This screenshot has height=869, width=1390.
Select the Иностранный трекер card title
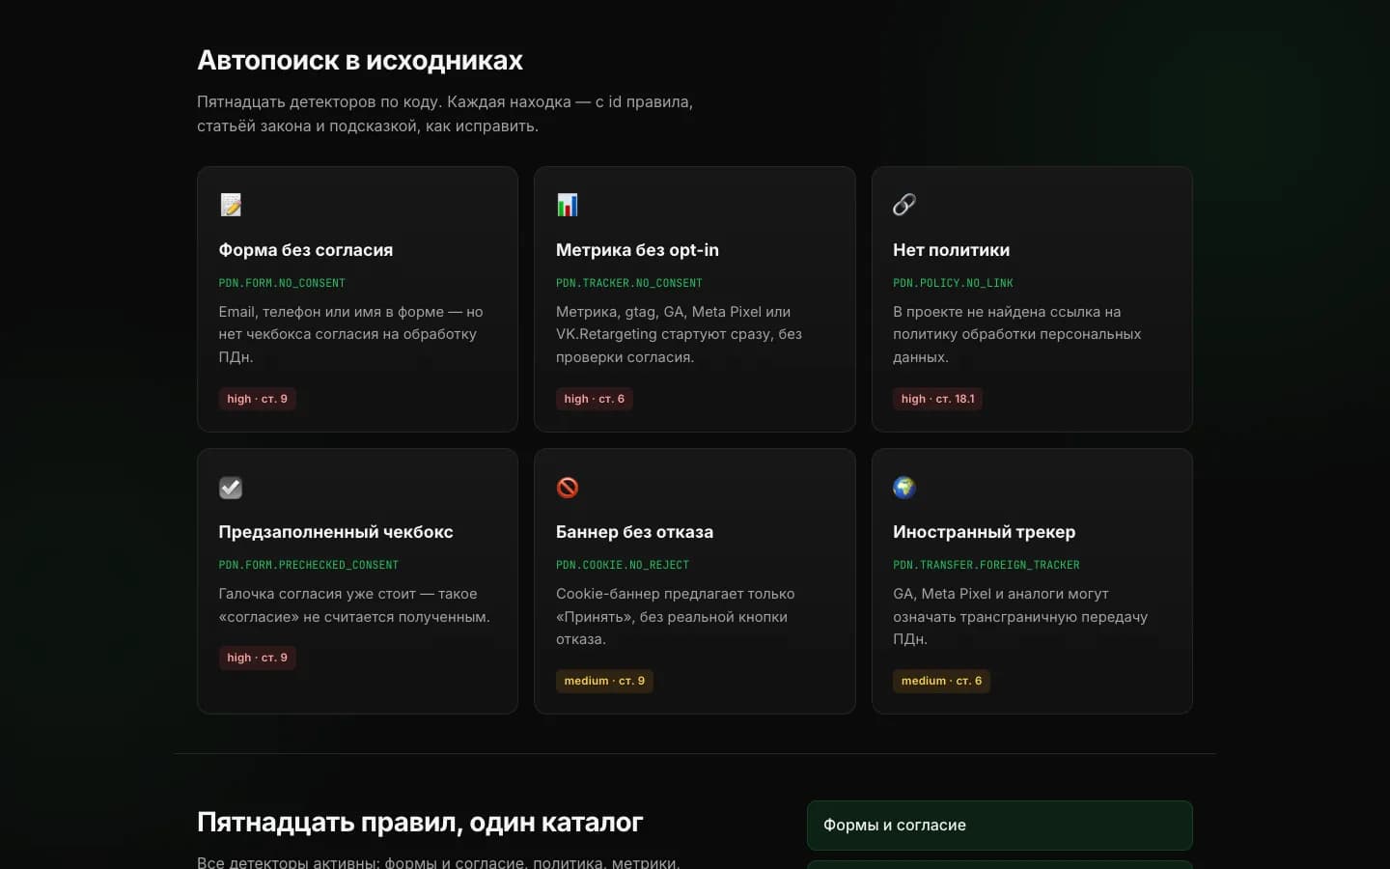point(984,532)
